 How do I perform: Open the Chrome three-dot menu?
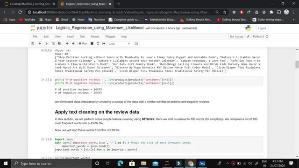[294, 12]
